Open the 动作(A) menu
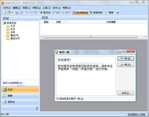149x117 pixels. pos(57,8)
